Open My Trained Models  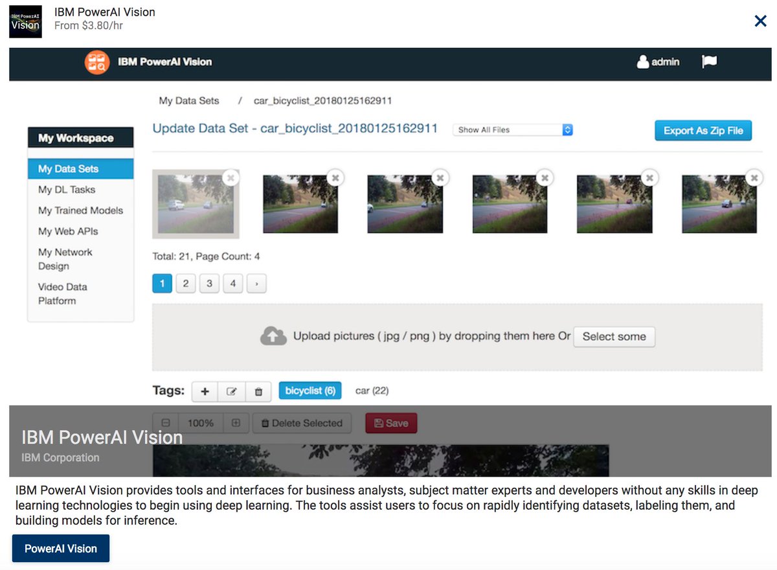pos(80,211)
